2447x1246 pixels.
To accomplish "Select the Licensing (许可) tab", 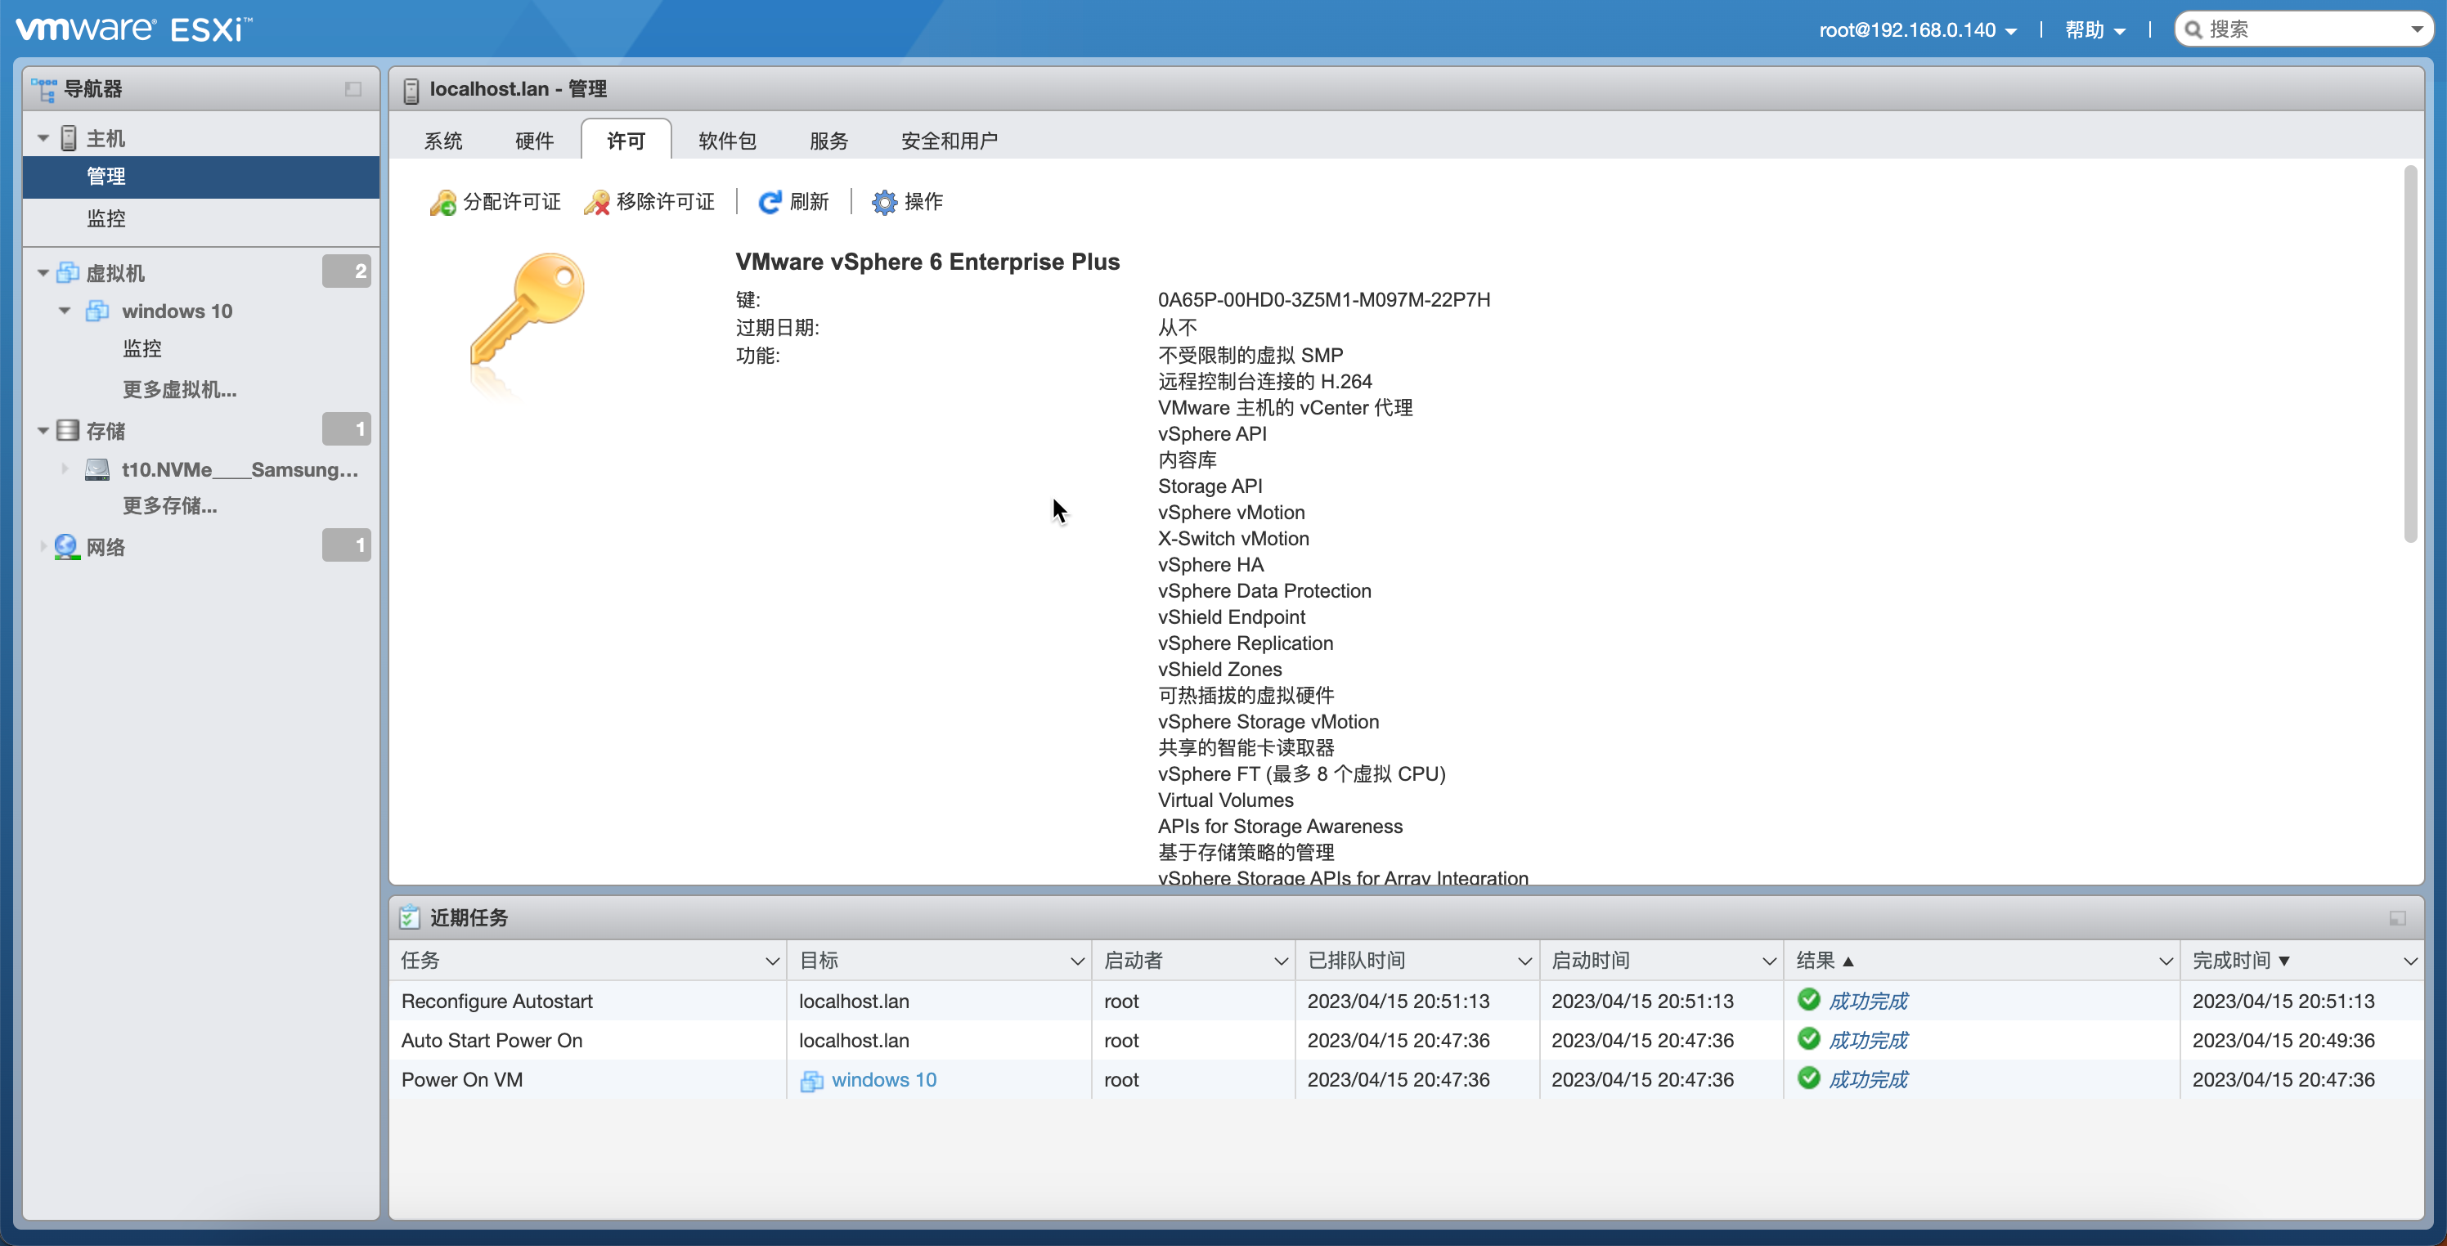I will pos(626,141).
